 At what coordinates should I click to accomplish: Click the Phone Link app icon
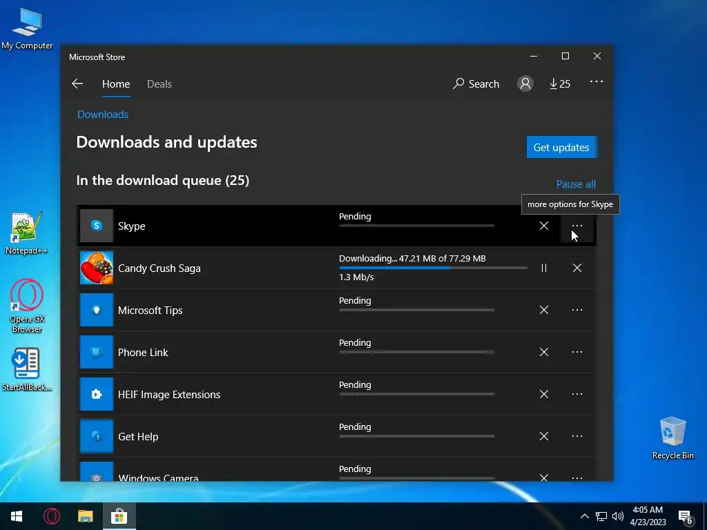[x=97, y=352]
